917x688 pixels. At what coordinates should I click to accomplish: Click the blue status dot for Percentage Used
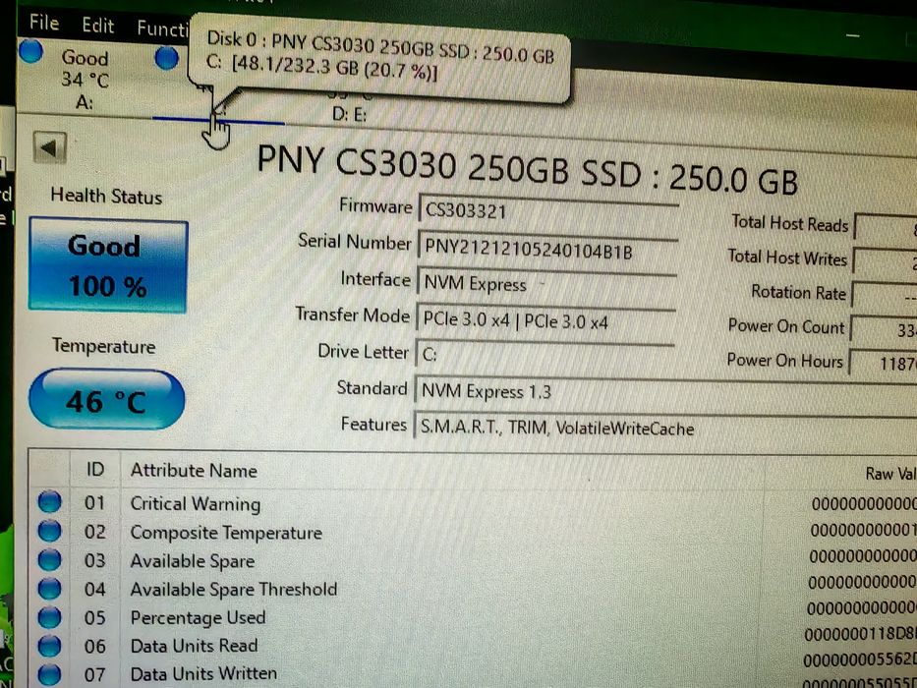click(50, 616)
